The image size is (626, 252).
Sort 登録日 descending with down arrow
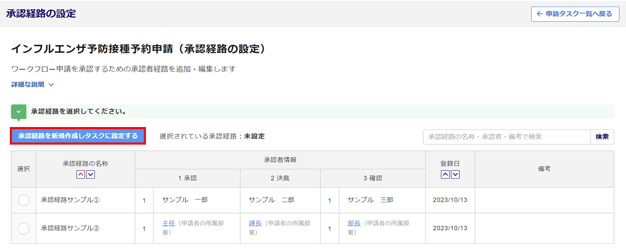pos(455,175)
